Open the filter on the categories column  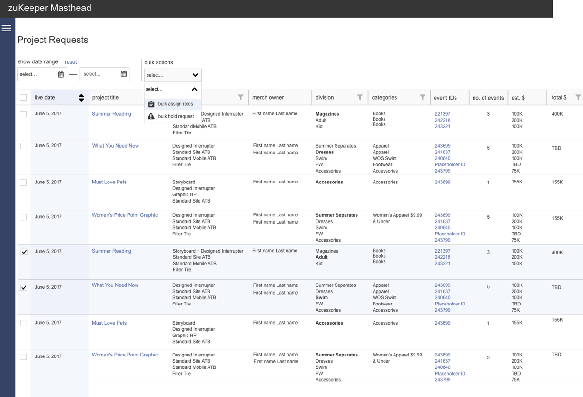coord(423,97)
